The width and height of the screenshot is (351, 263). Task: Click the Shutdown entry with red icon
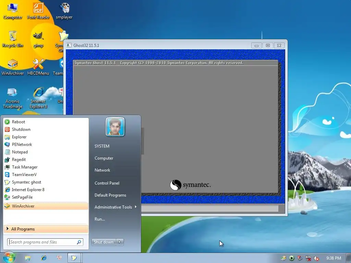(x=46, y=129)
